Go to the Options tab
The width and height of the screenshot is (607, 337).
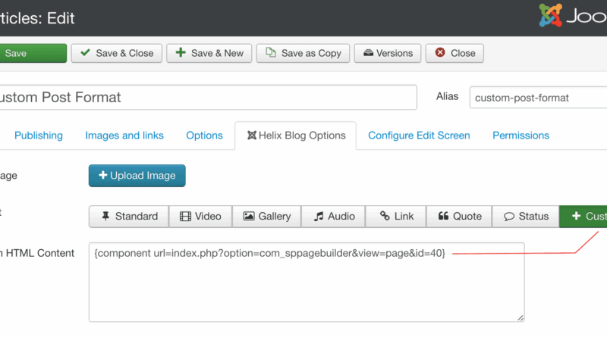click(x=204, y=136)
